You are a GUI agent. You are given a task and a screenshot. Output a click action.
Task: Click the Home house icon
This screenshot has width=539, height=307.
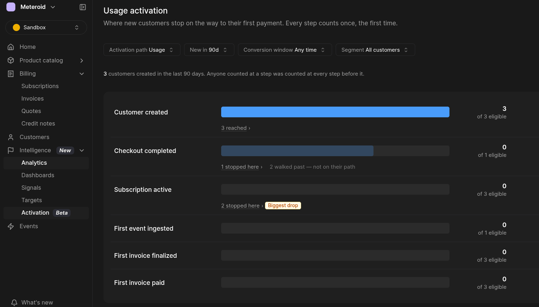(x=11, y=47)
